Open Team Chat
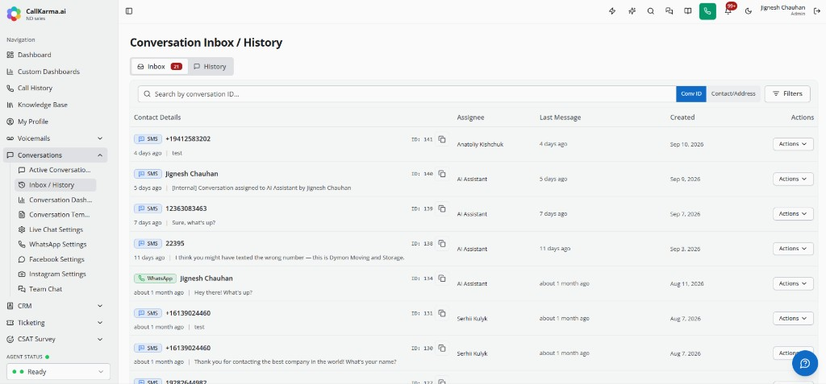The height and width of the screenshot is (384, 826). (56, 289)
